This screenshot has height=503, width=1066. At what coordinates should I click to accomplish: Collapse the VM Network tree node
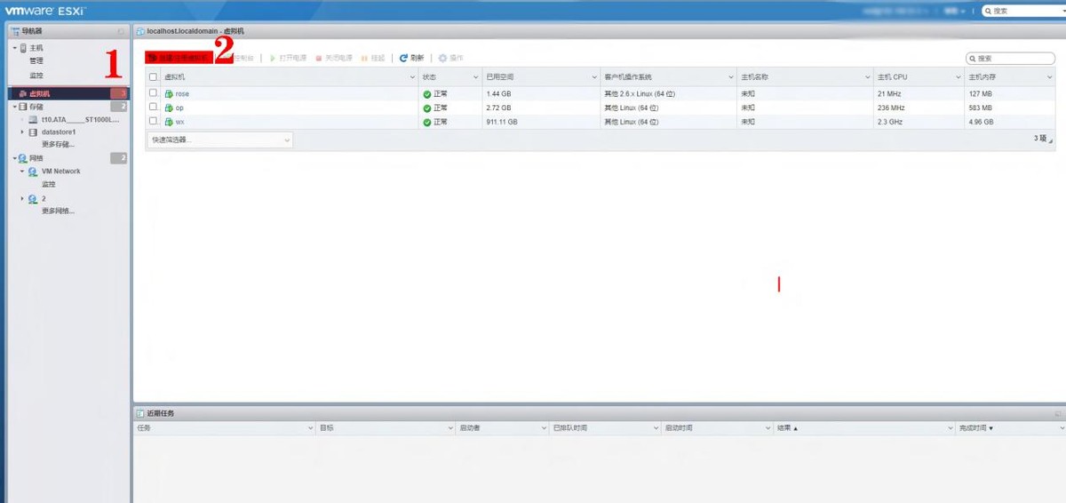coord(22,172)
